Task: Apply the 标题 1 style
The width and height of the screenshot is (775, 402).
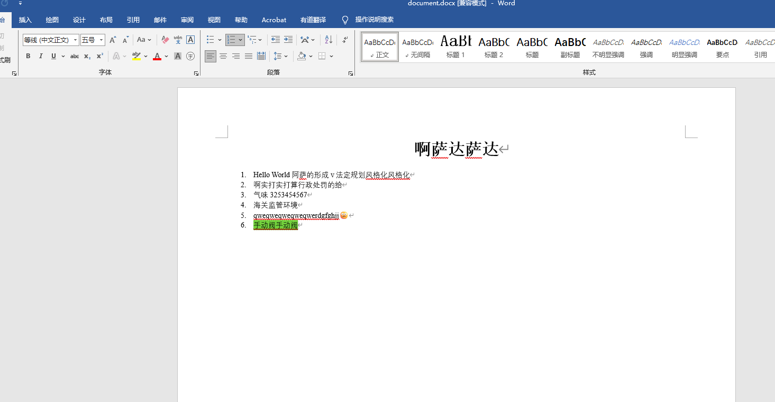Action: 455,47
